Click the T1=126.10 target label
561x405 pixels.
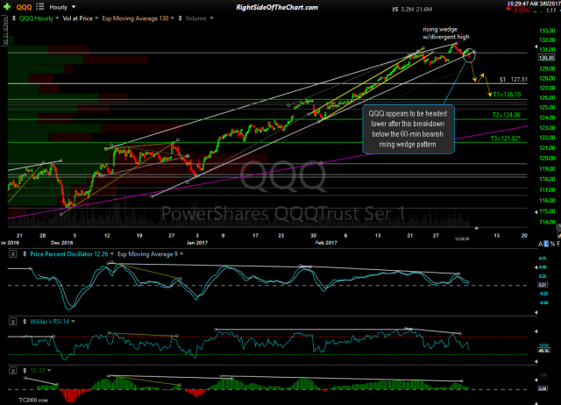507,95
